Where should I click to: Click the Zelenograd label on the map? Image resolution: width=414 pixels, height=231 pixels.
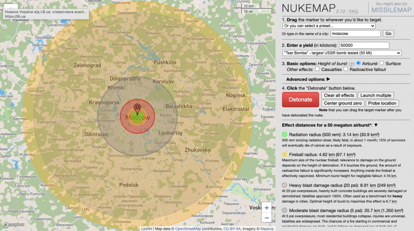pos(87,65)
